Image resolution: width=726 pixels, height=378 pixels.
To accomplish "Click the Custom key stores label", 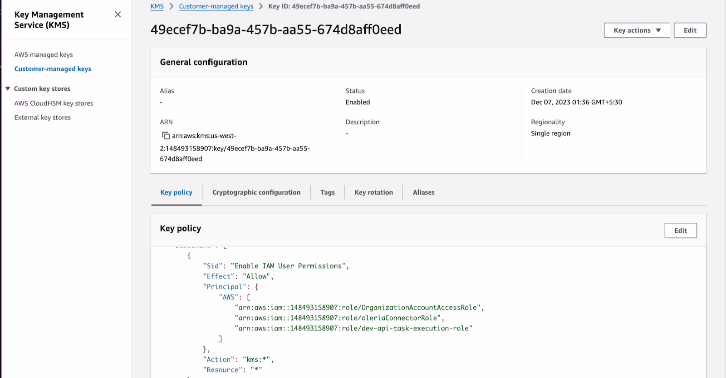I will pyautogui.click(x=42, y=88).
